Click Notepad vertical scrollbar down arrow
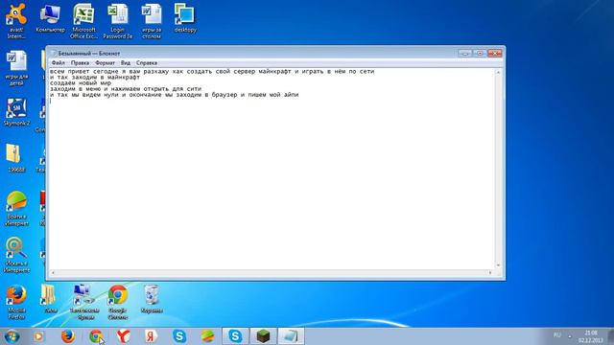Viewport: 614px width, 345px height. pos(498,265)
